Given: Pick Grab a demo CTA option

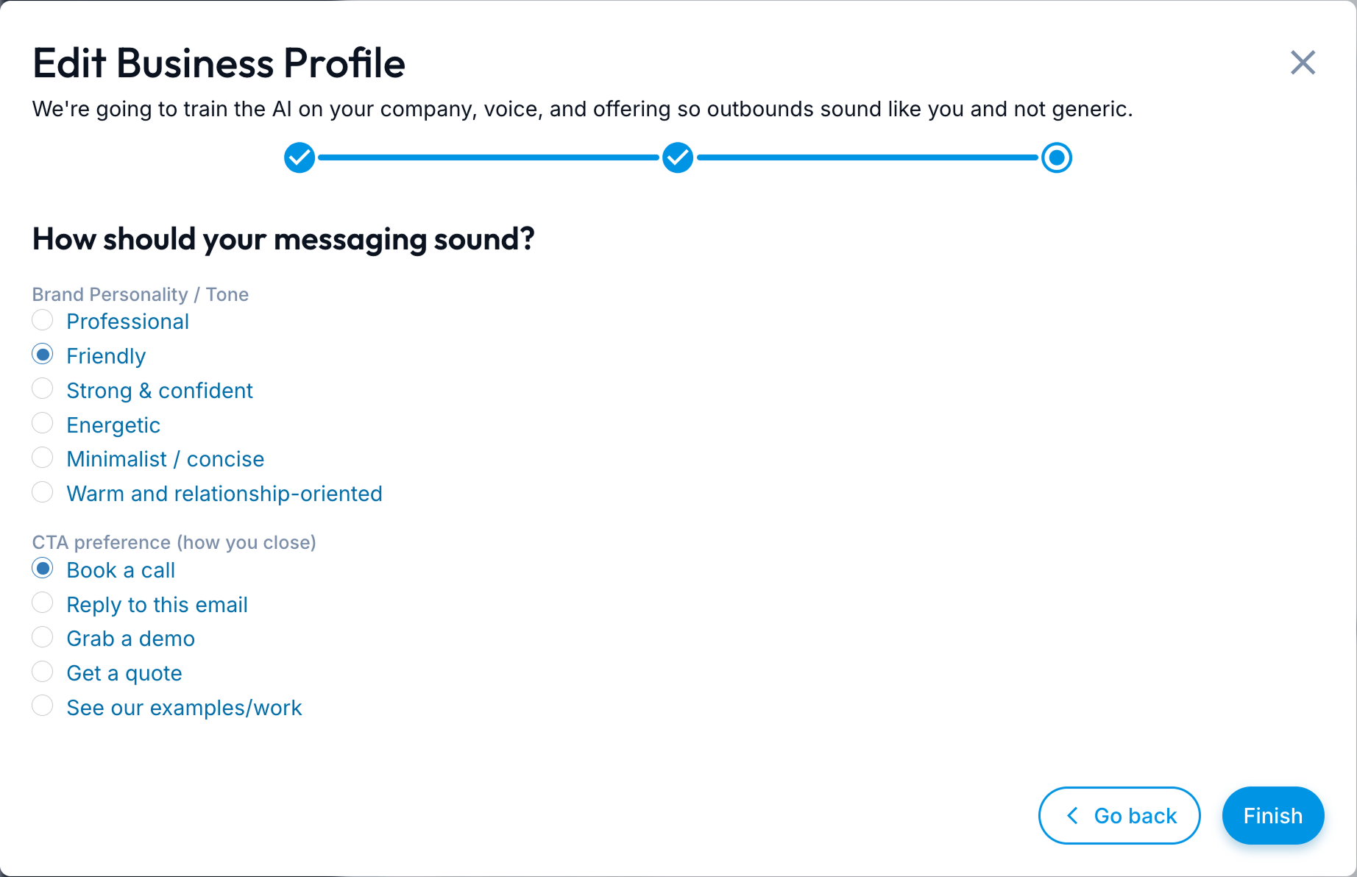Looking at the screenshot, I should [43, 638].
